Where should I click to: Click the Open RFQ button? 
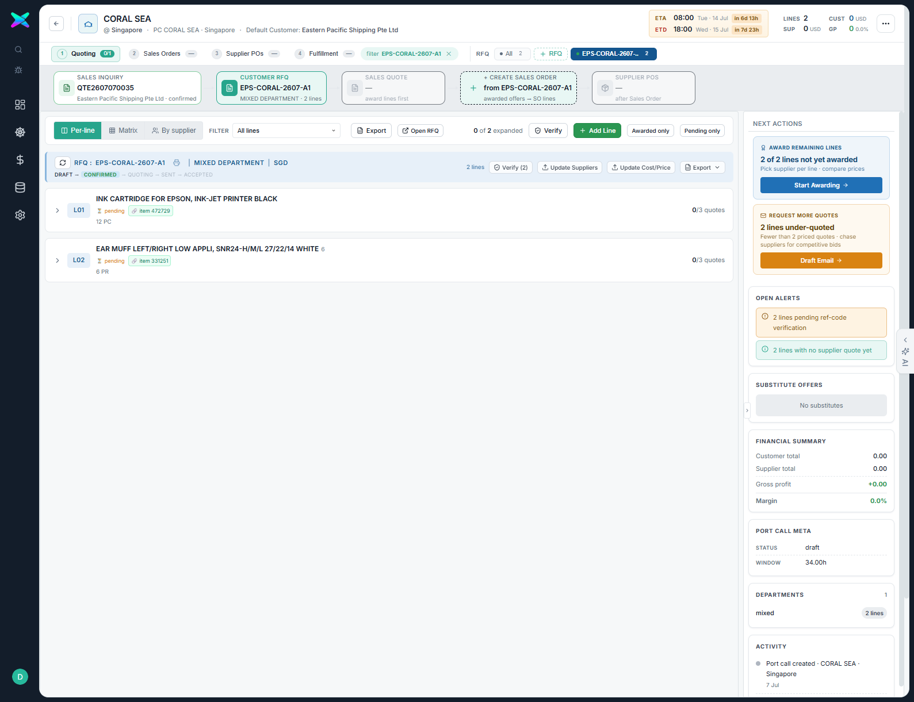tap(420, 131)
